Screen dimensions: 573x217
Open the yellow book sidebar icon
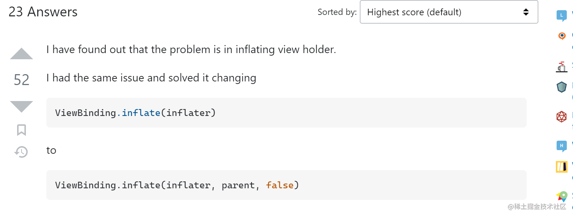pyautogui.click(x=561, y=167)
